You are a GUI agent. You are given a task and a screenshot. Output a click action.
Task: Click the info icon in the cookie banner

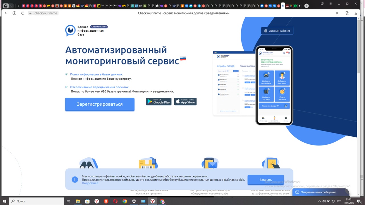point(75,179)
